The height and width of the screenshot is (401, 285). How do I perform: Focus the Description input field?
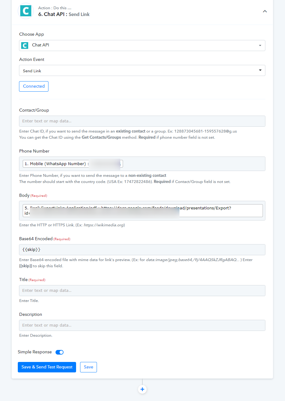142,325
